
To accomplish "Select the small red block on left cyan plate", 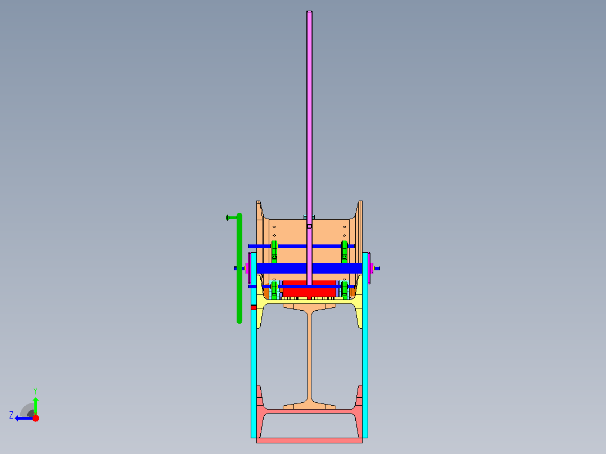I will click(x=254, y=307).
